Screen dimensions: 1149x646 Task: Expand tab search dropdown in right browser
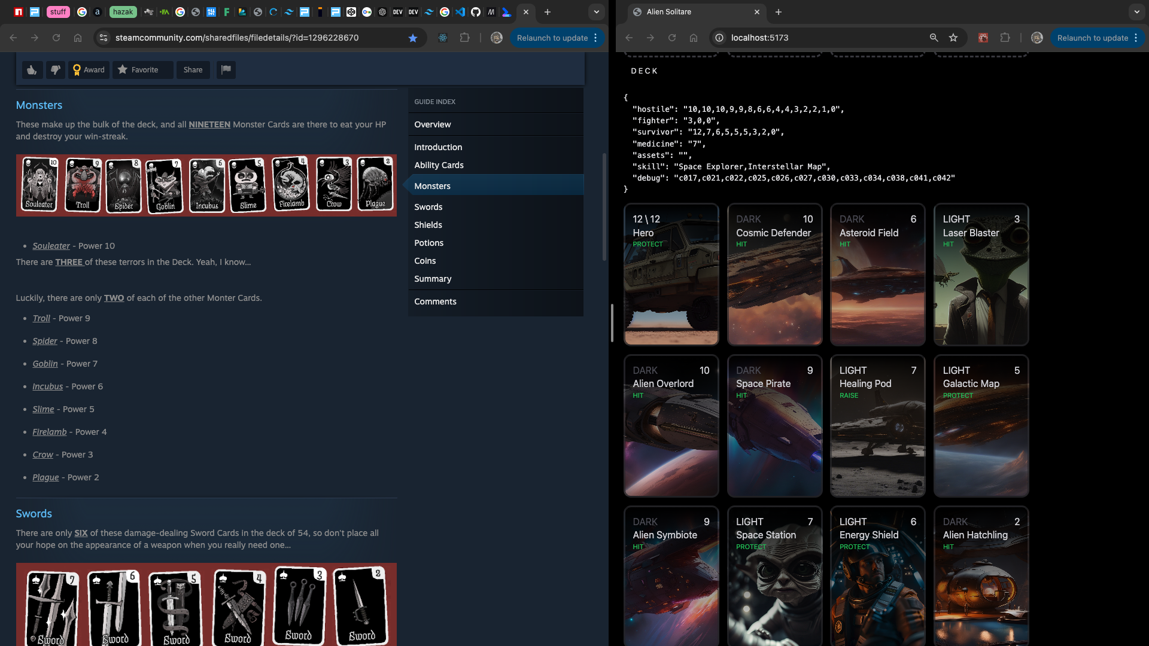pyautogui.click(x=1136, y=12)
